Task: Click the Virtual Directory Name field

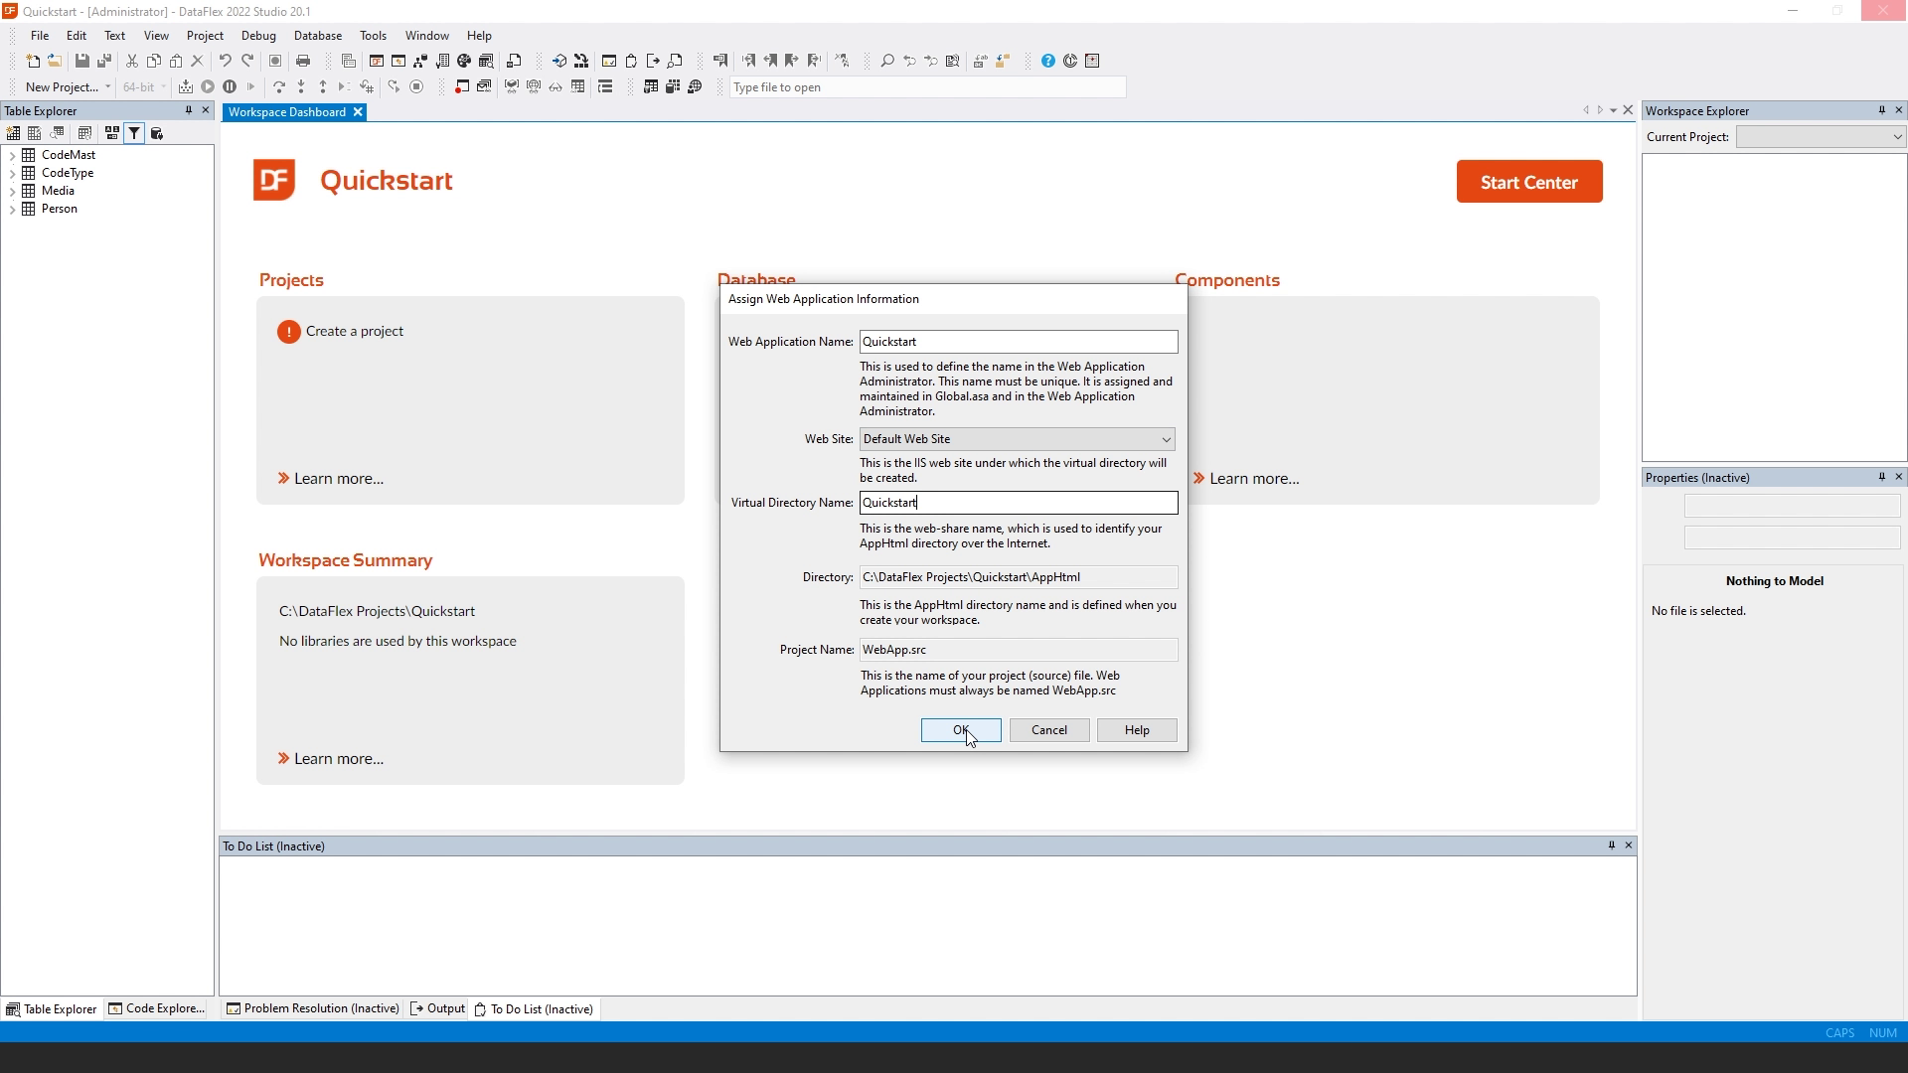Action: point(1019,503)
